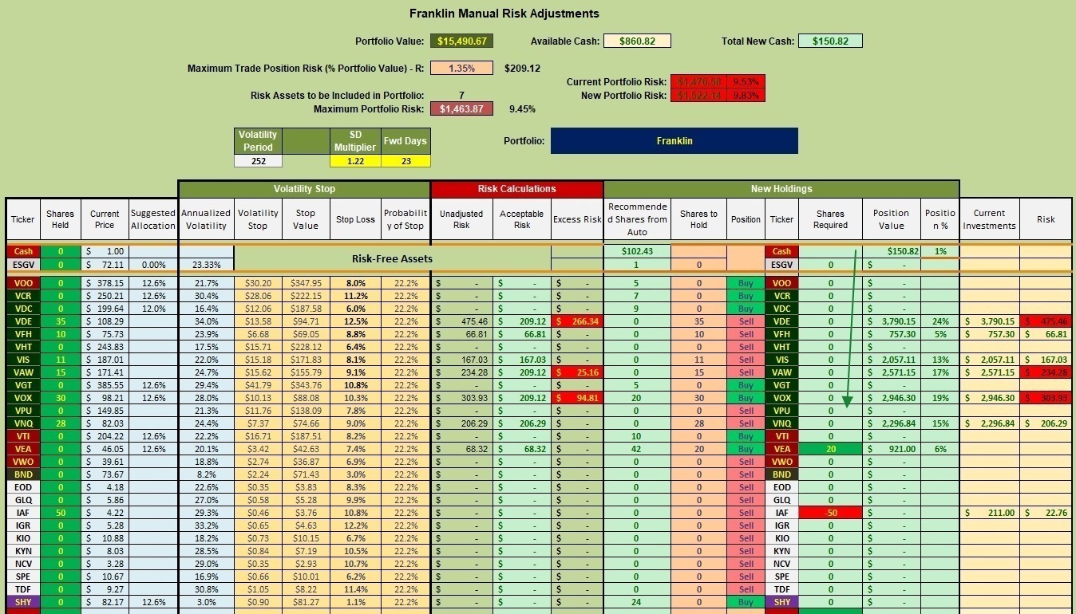Select the Current Investments column header
The height and width of the screenshot is (614, 1076).
pos(989,219)
